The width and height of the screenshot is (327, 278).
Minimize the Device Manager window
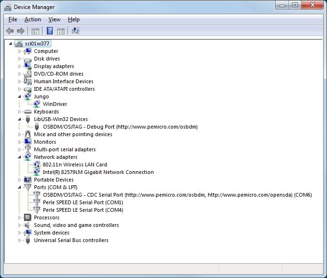point(282,5)
